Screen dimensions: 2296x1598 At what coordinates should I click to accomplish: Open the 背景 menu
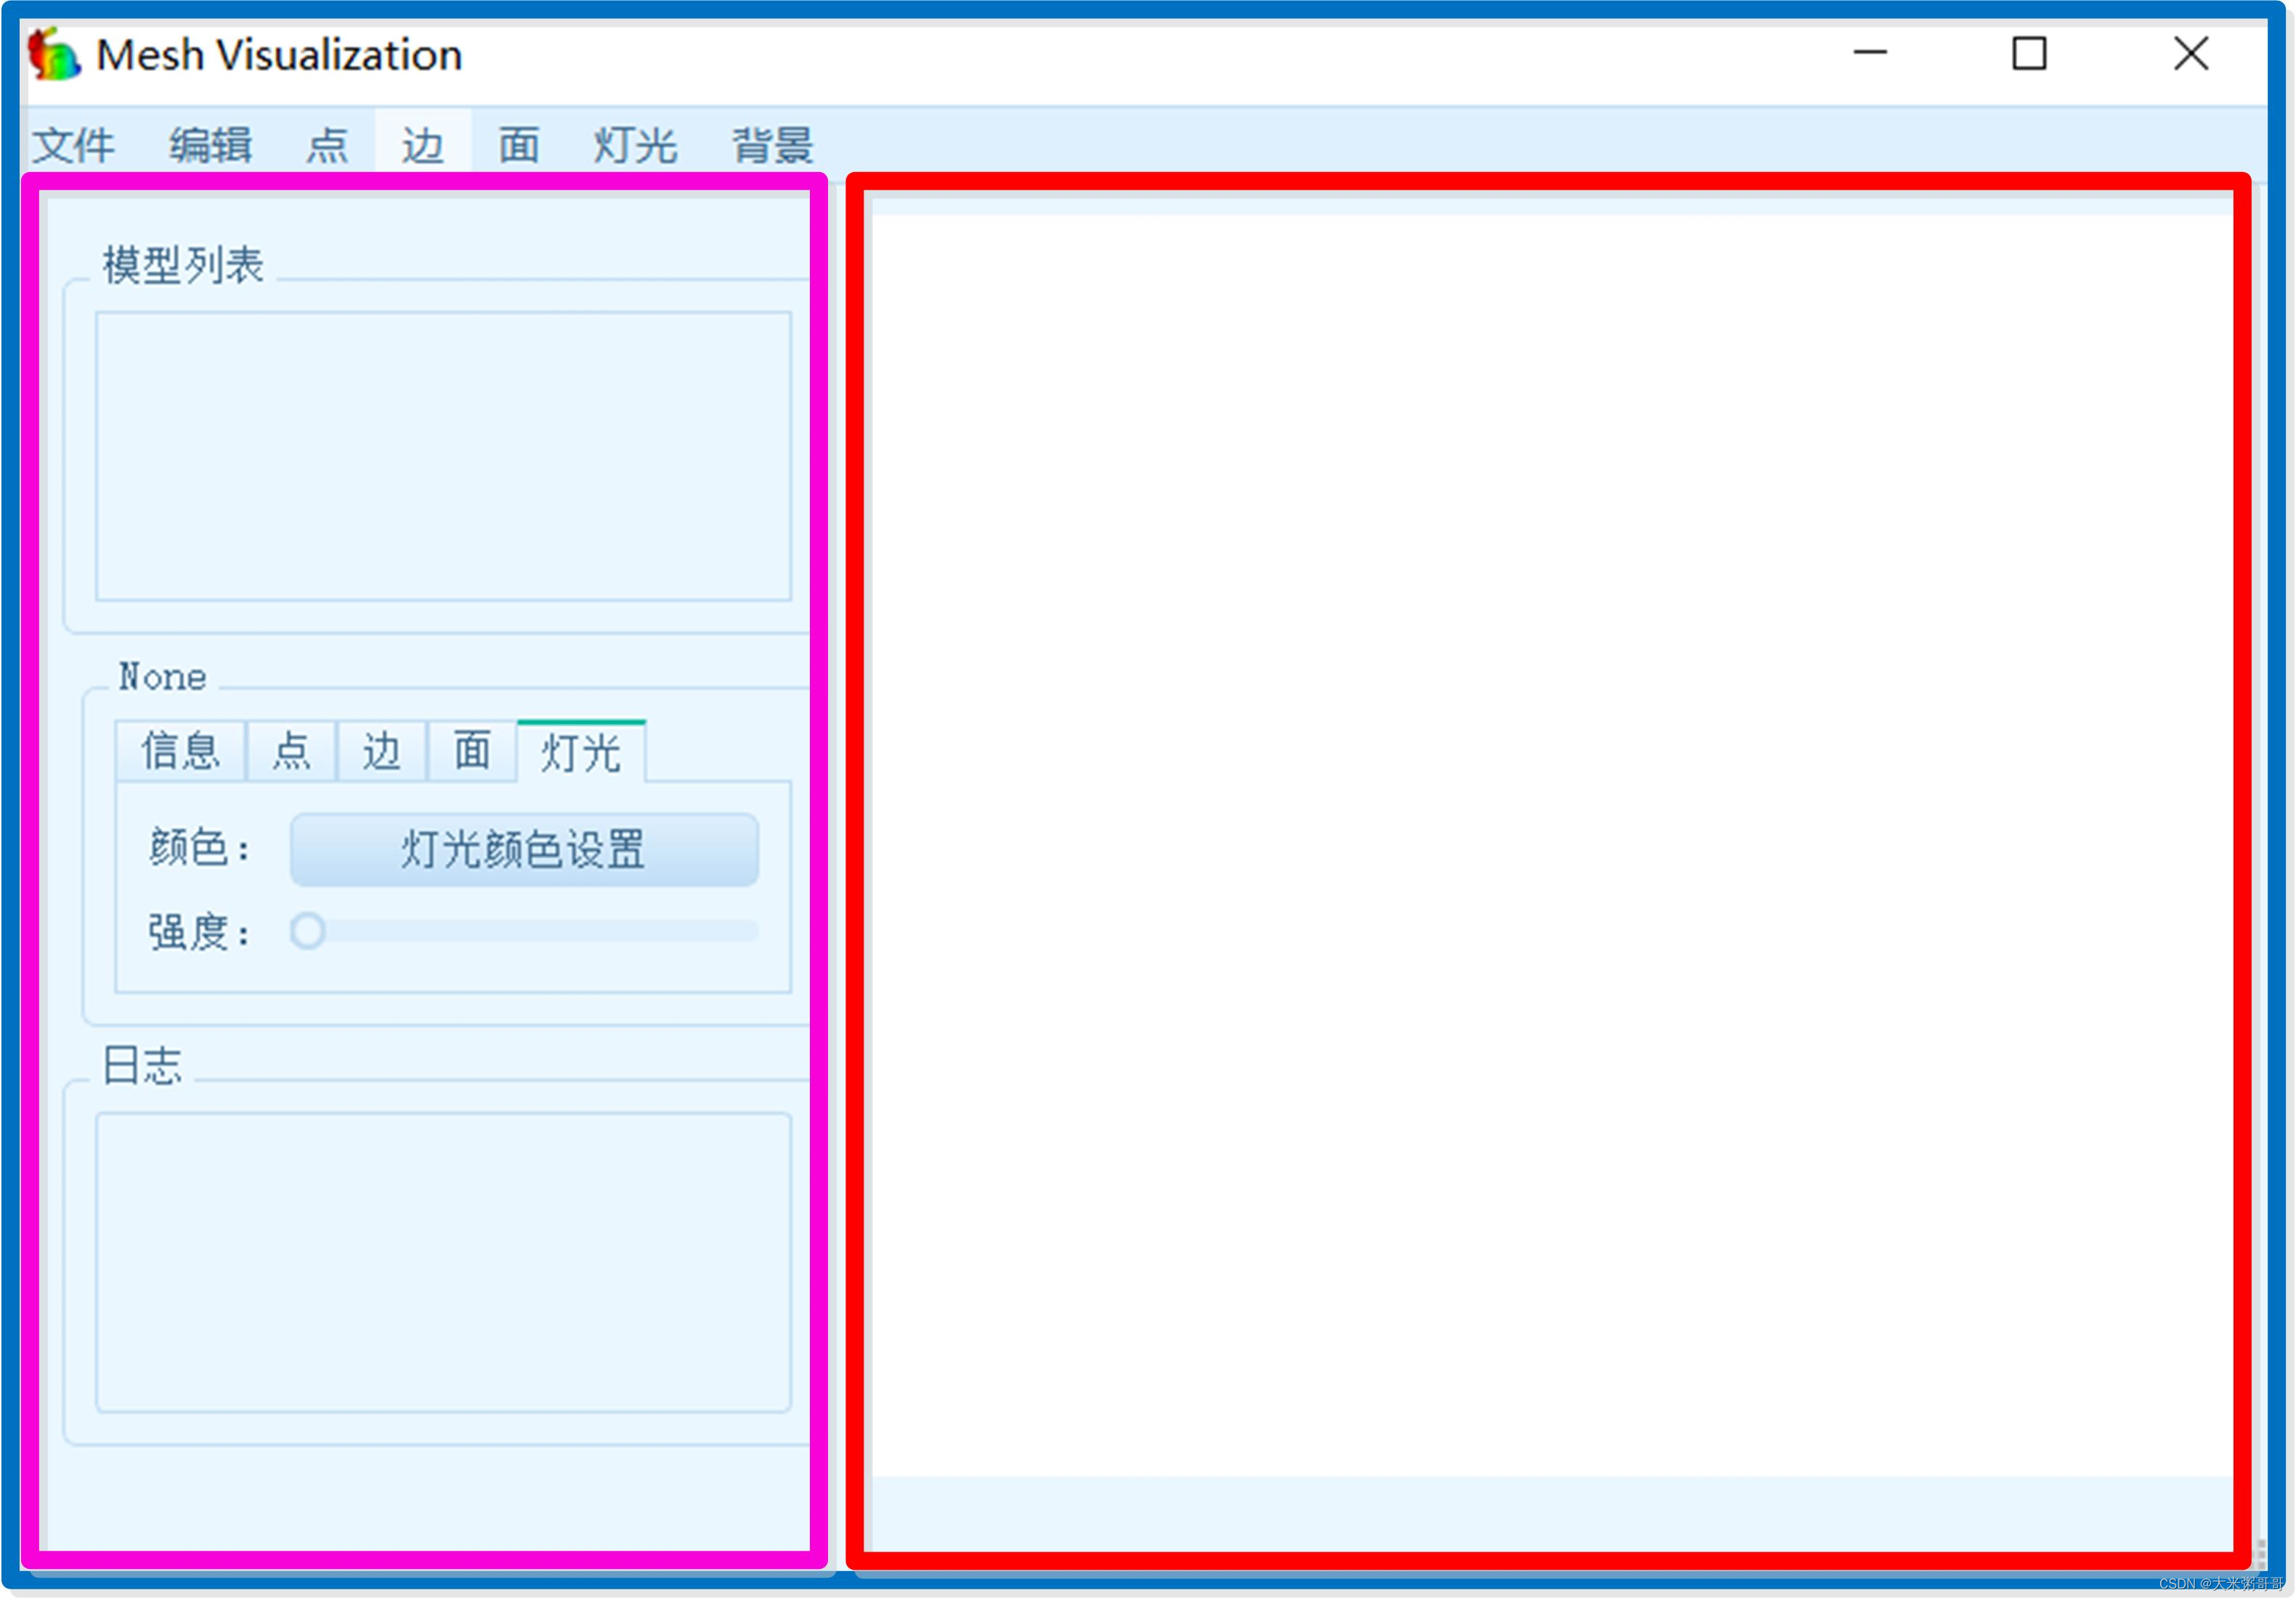(772, 145)
